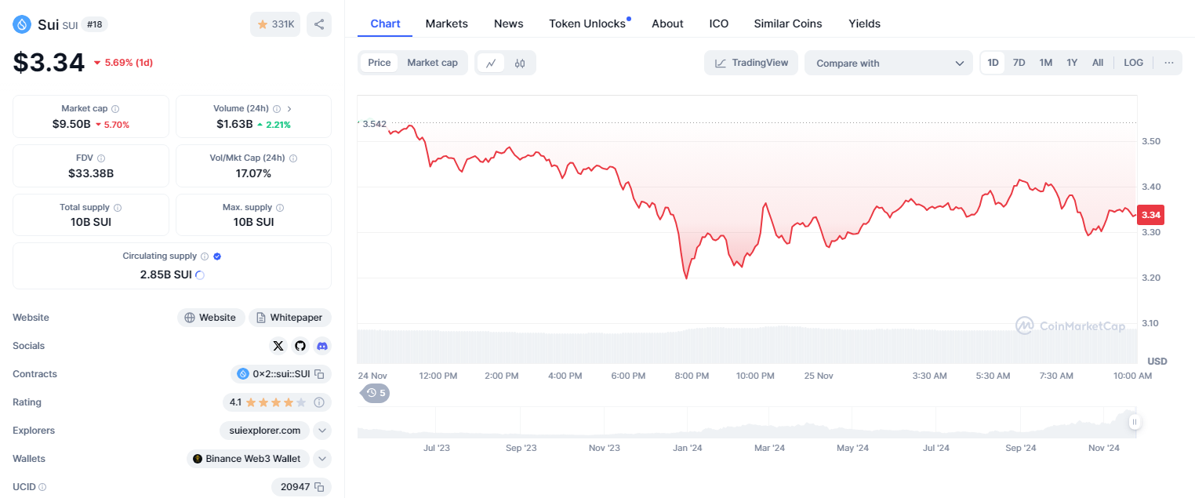Viewport: 1195px width, 498px height.
Task: Expand the Explorers list
Action: coord(321,430)
